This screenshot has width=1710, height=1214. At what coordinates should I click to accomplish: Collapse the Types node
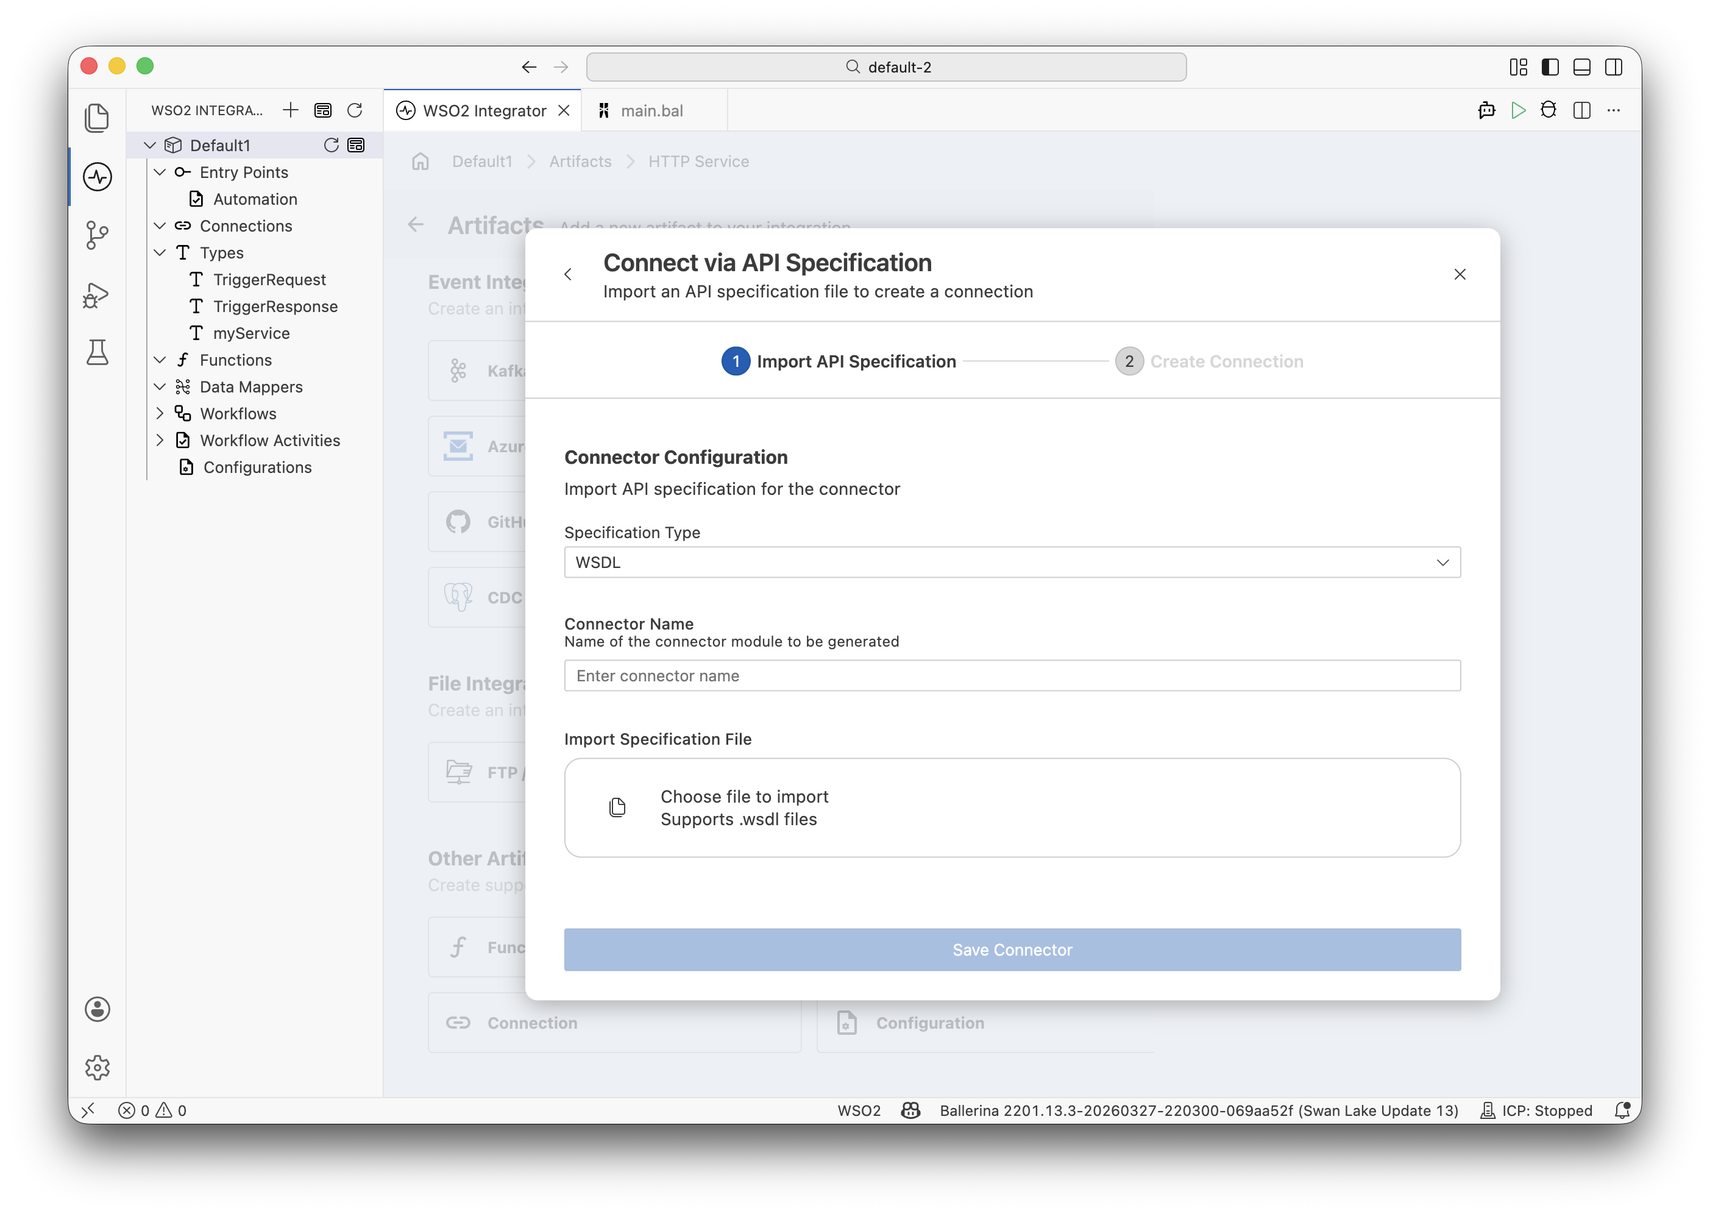click(160, 253)
